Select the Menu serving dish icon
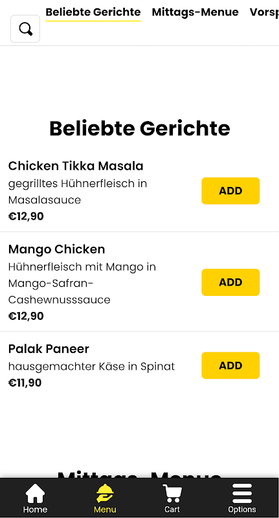 click(x=105, y=493)
